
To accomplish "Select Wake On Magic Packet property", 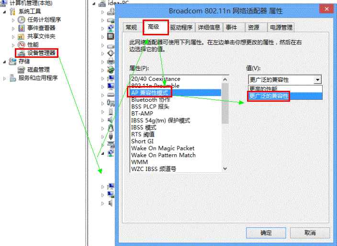I will pos(163,148).
